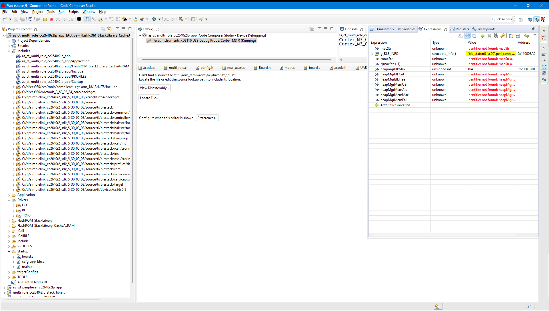Click the restart green arrow icon

[x=135, y=19]
